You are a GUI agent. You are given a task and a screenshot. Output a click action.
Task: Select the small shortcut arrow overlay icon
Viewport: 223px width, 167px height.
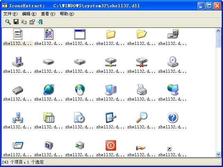click(169, 149)
